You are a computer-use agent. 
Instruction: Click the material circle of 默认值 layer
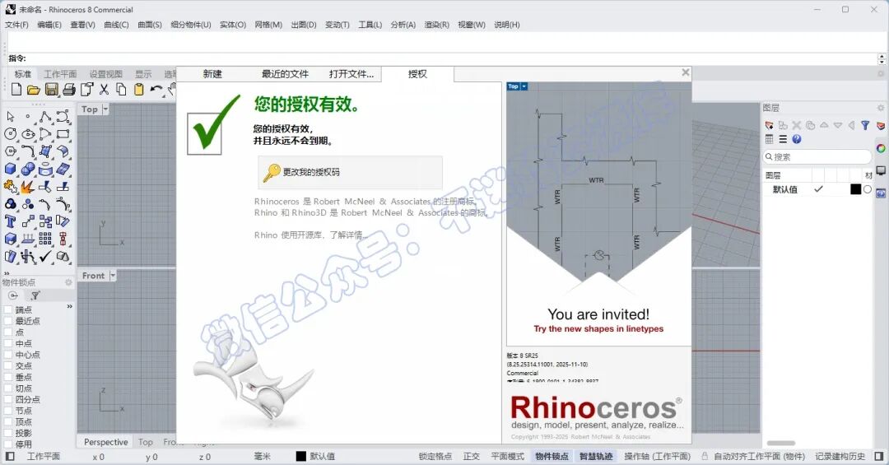tap(868, 189)
